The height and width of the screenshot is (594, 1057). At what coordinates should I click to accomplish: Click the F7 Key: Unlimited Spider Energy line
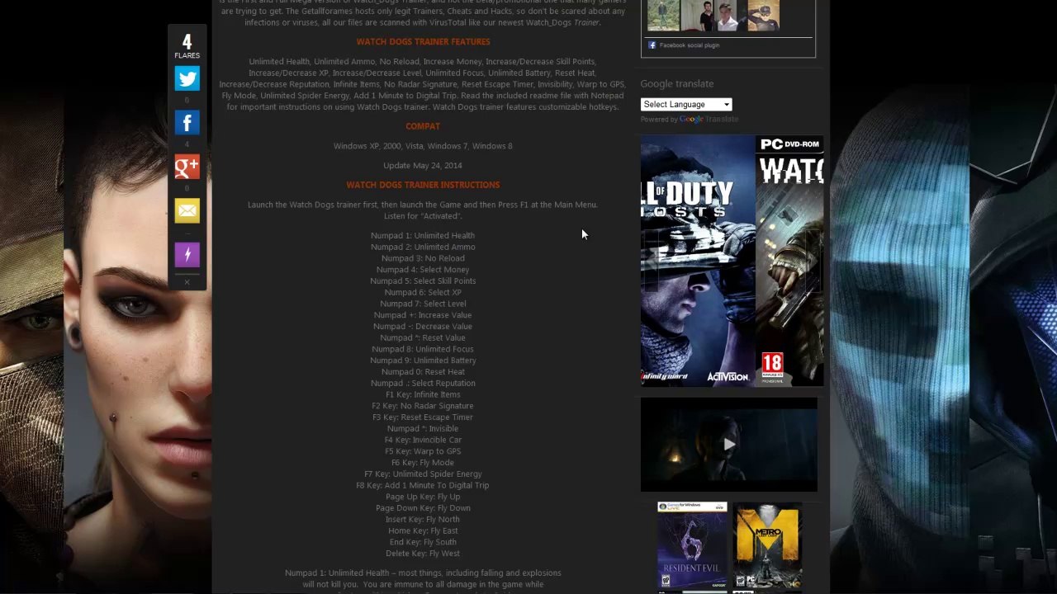(423, 474)
